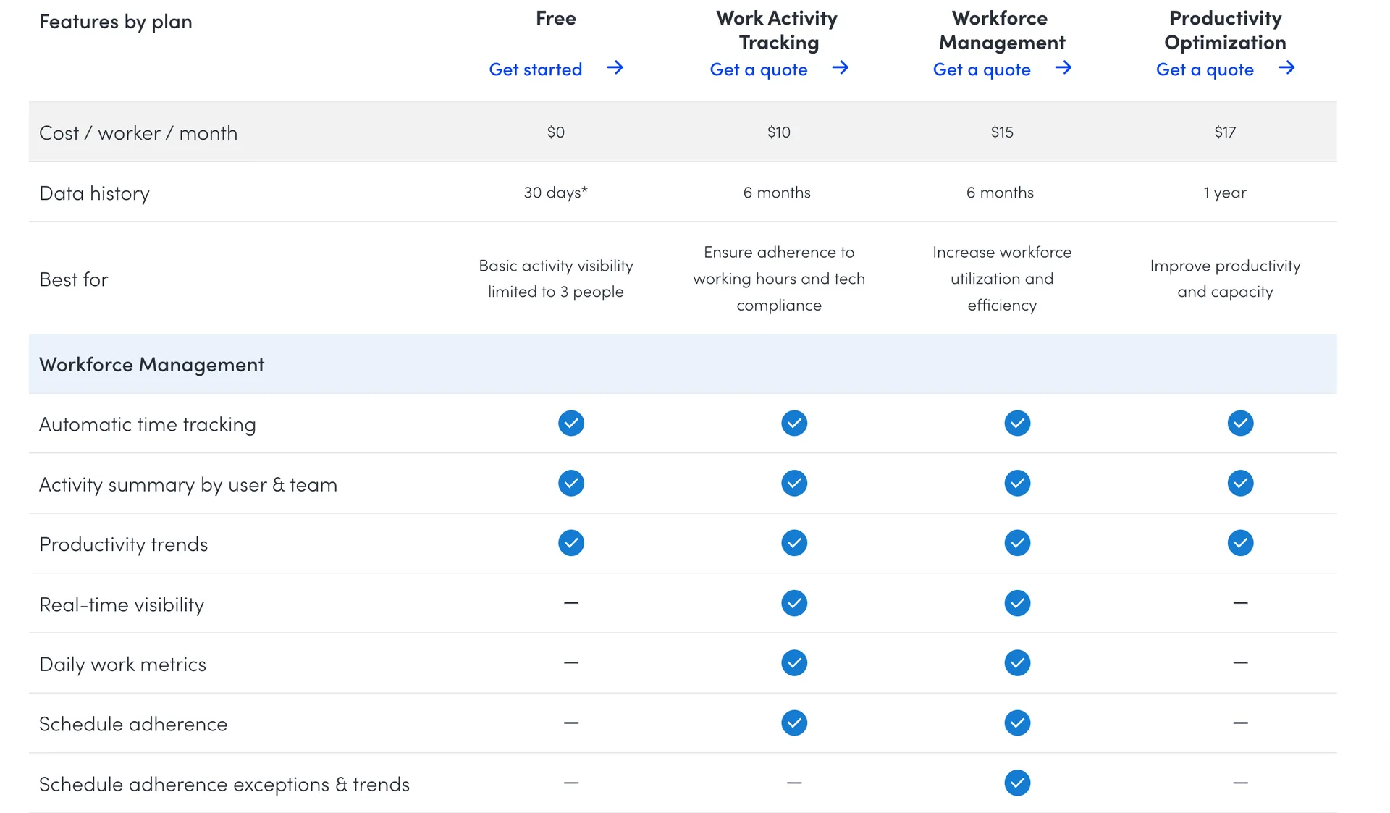The width and height of the screenshot is (1390, 813).
Task: Click Work Activity Tracking checkmark for Daily work metrics
Action: (x=794, y=663)
